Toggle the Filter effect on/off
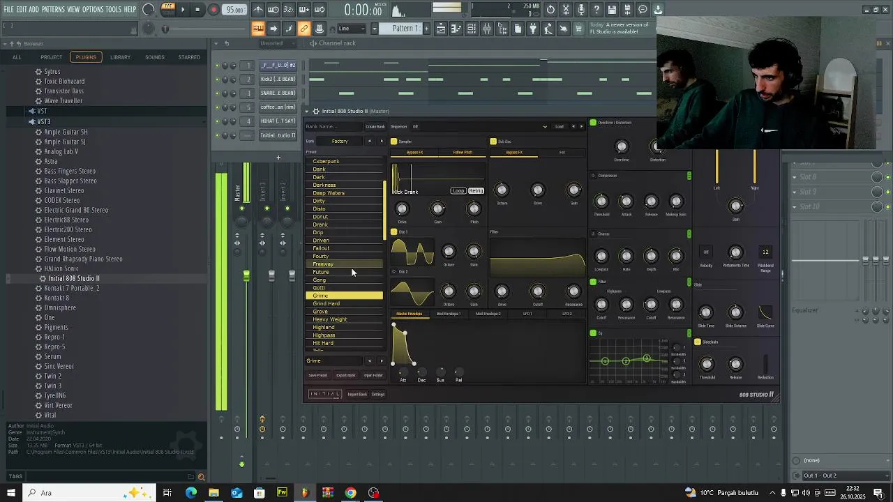The width and height of the screenshot is (893, 502). 593,282
